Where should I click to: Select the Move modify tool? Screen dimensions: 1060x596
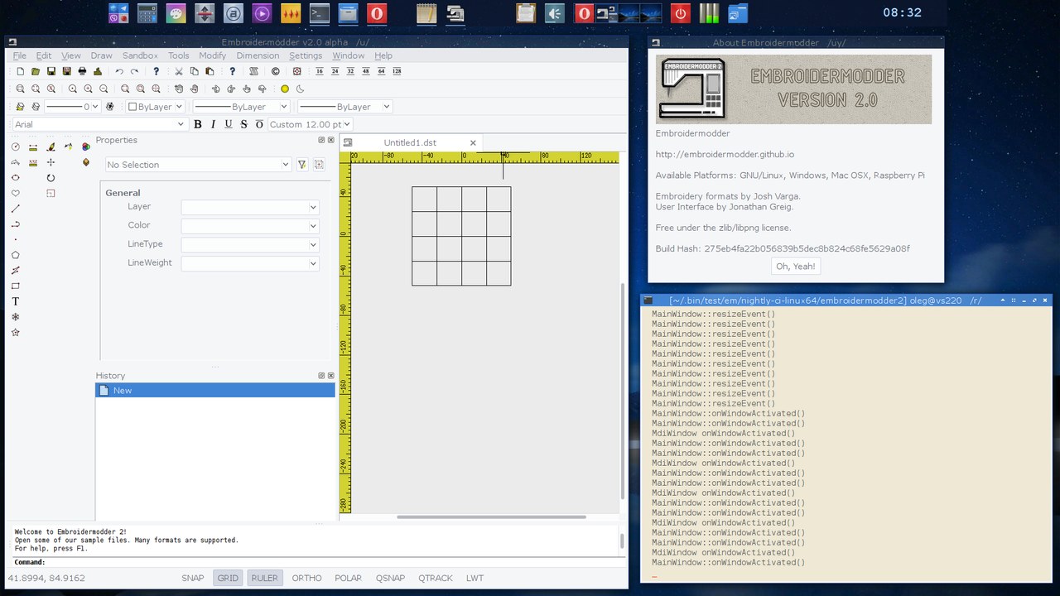[51, 163]
